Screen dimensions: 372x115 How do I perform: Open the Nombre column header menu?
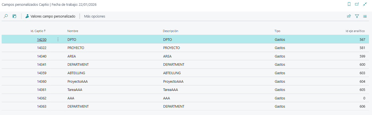[73, 31]
